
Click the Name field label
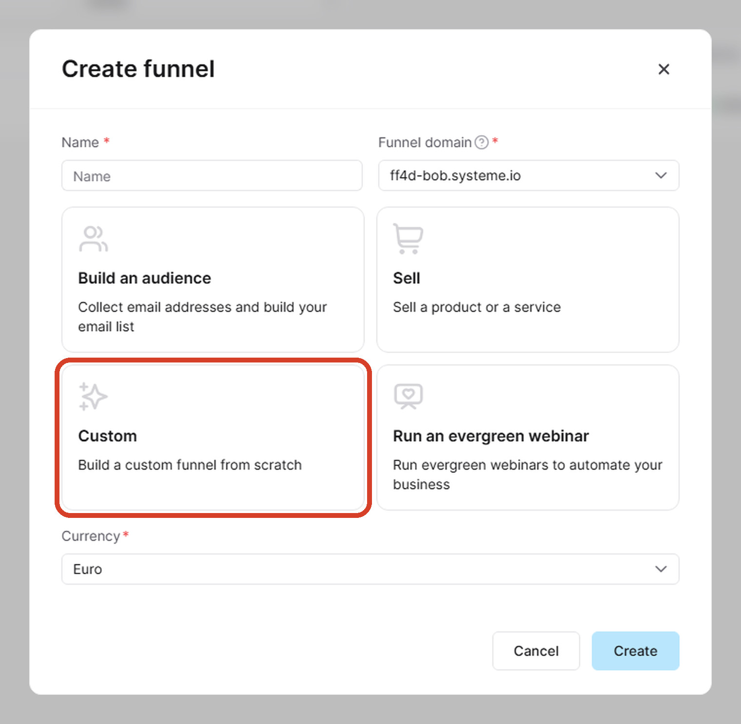pos(80,142)
